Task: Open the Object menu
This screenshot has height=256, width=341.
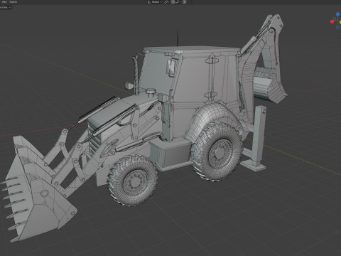Action: point(13,2)
